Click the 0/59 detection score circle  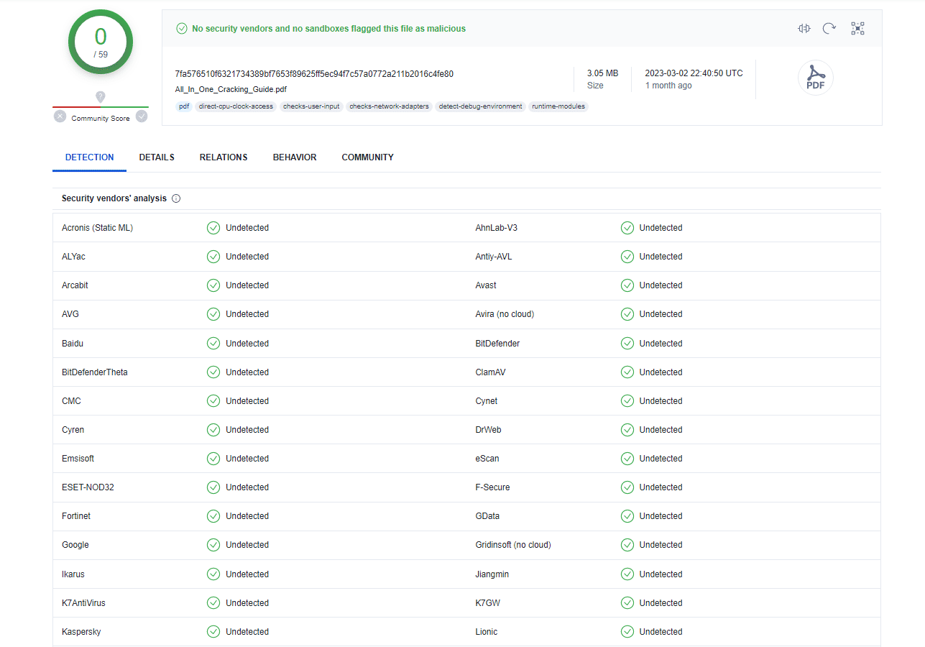[101, 42]
